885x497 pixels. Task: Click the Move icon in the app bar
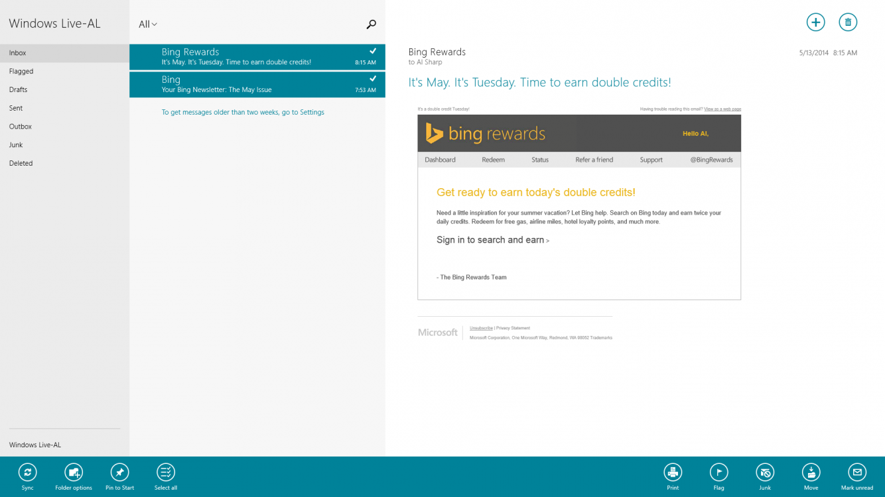pos(811,472)
